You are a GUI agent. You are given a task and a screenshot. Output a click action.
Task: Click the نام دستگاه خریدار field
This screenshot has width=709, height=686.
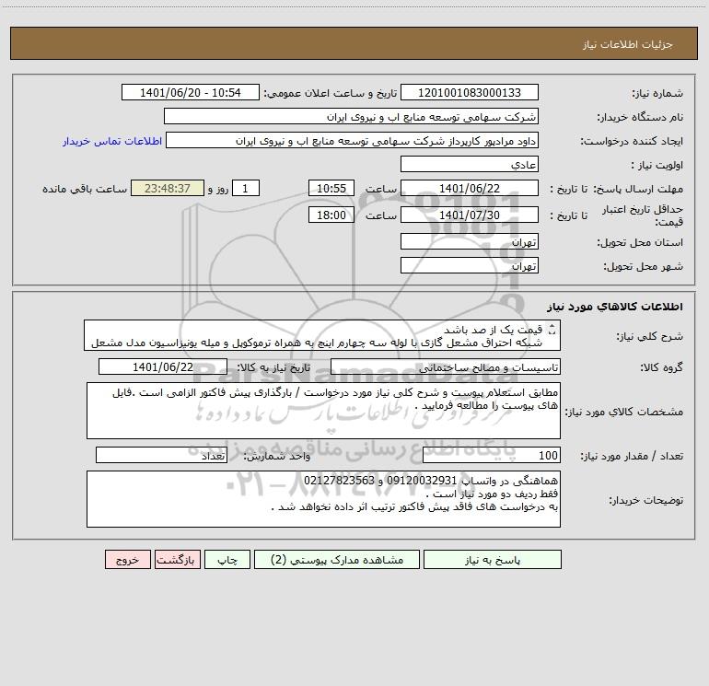point(351,116)
